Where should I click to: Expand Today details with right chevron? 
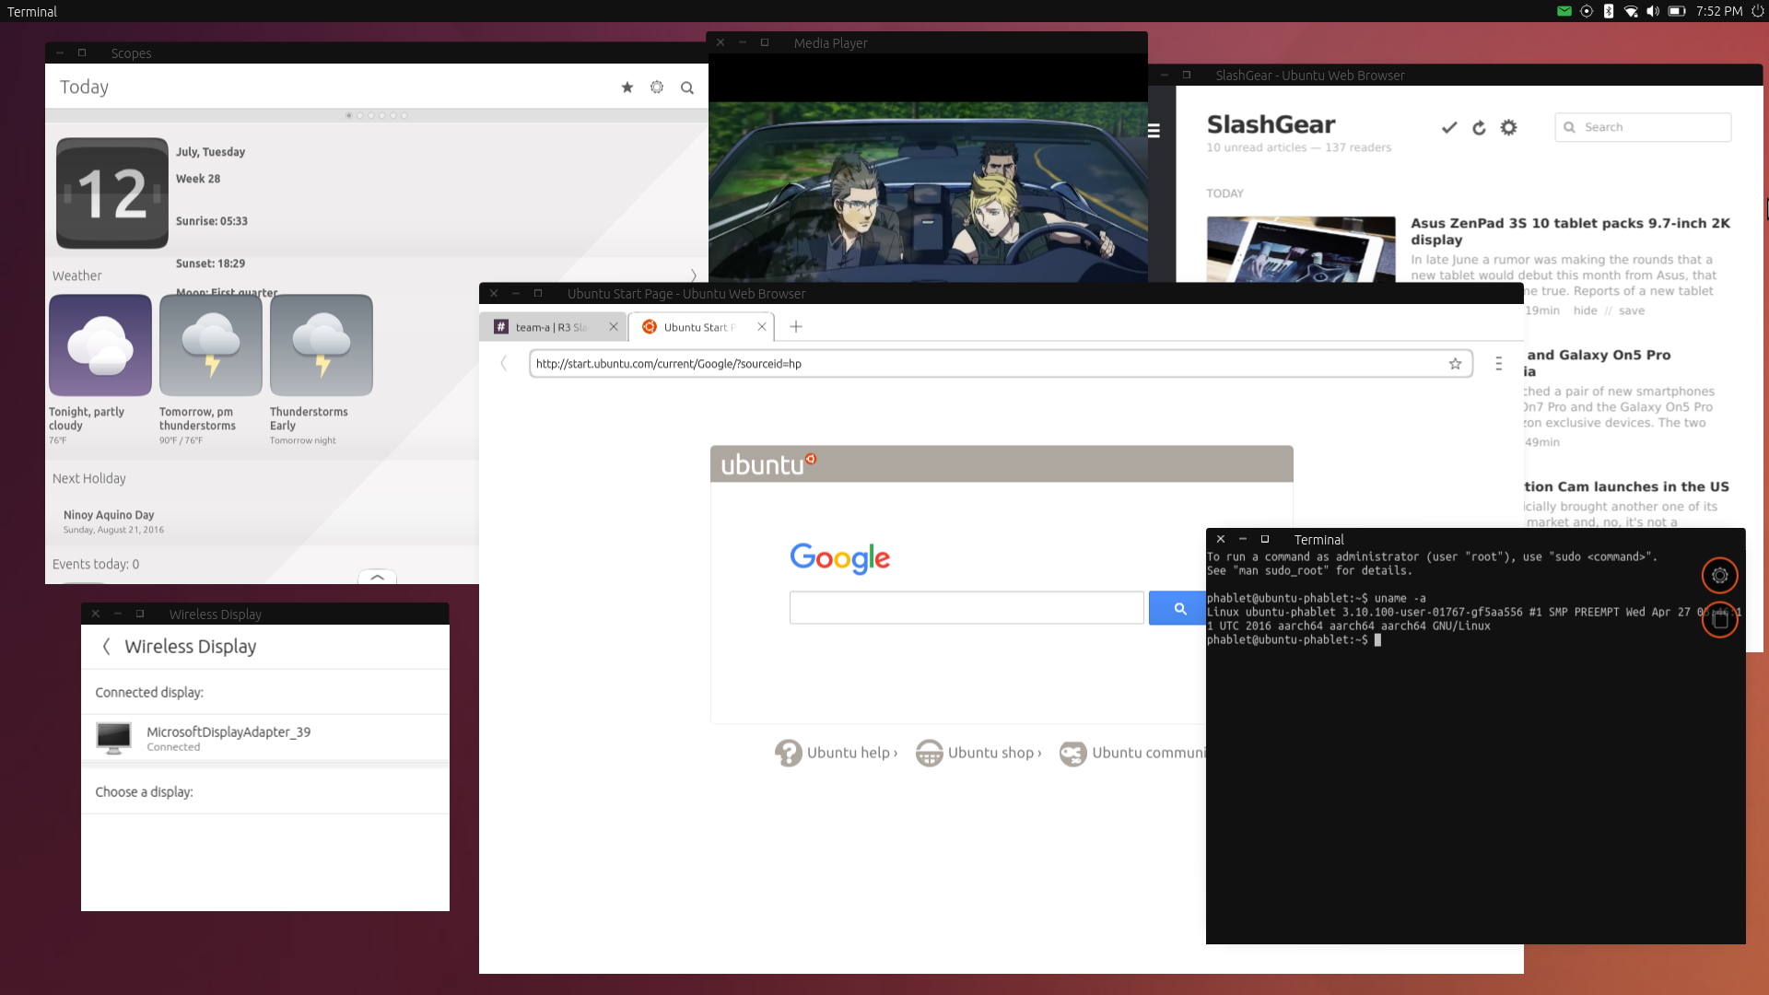tap(694, 275)
